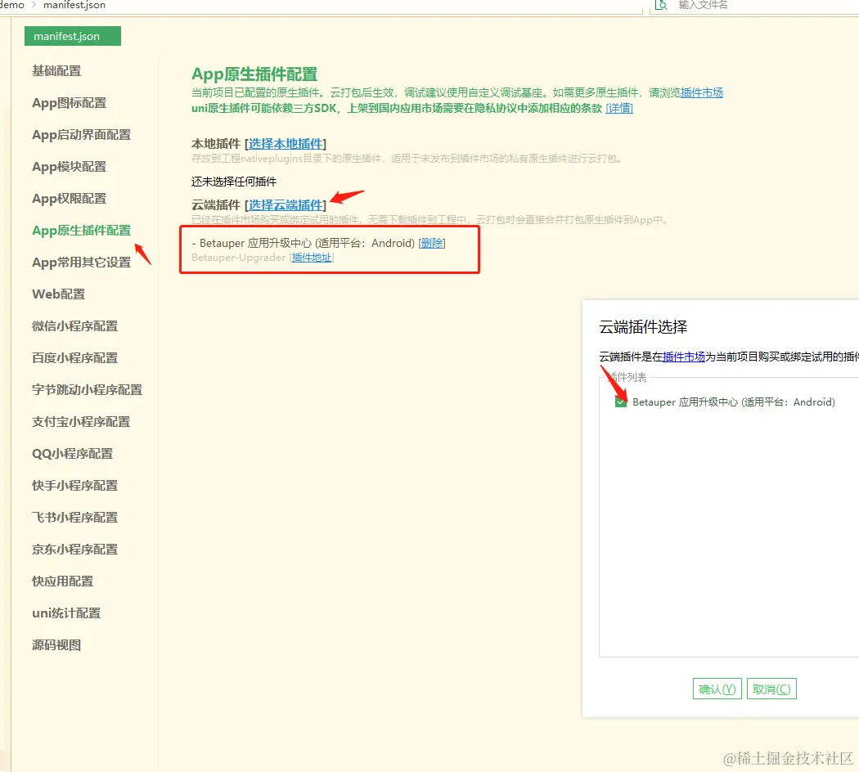Viewport: 859px width, 772px height.
Task: Open App图标配置 section
Action: point(69,103)
